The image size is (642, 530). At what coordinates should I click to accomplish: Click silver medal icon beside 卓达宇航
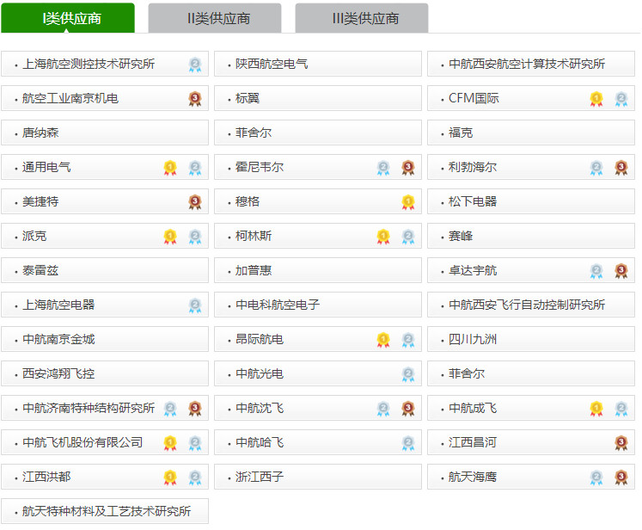click(x=596, y=271)
